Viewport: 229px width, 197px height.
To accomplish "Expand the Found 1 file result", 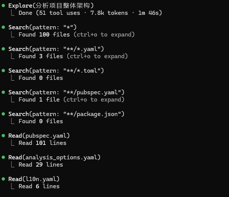I will pyautogui.click(x=71, y=100).
